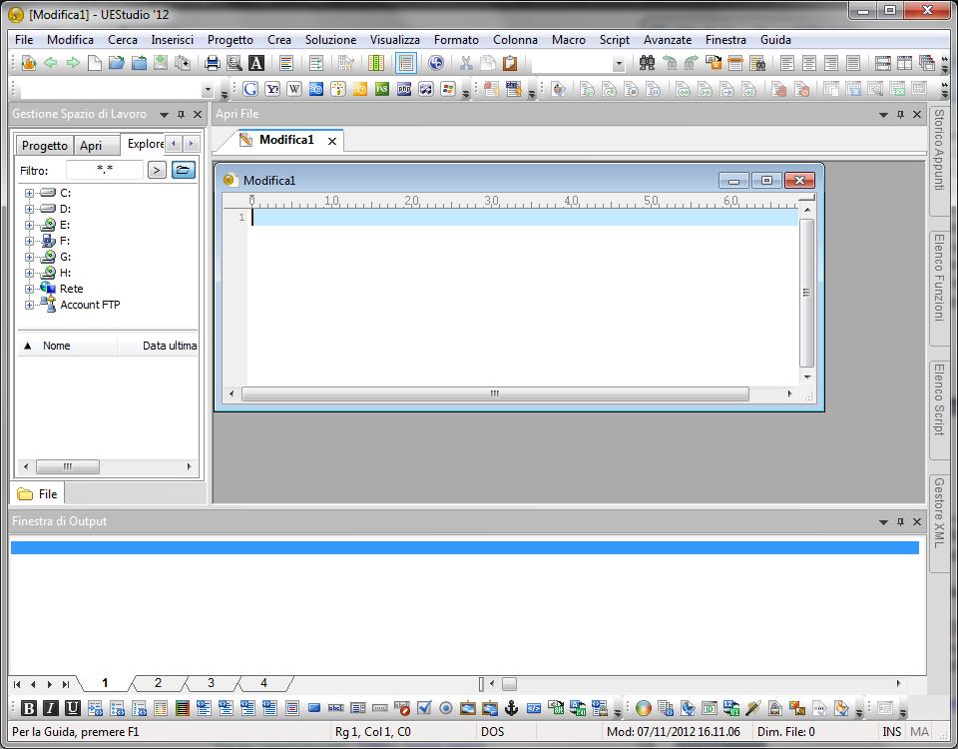The height and width of the screenshot is (749, 958).
Task: Click the Paste clipboard icon
Action: pos(510,63)
